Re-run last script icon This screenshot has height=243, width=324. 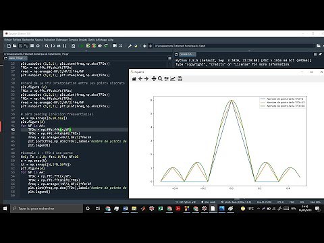pyautogui.click(x=106, y=46)
